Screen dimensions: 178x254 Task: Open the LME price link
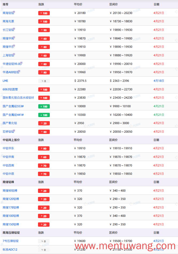[x=5, y=81]
